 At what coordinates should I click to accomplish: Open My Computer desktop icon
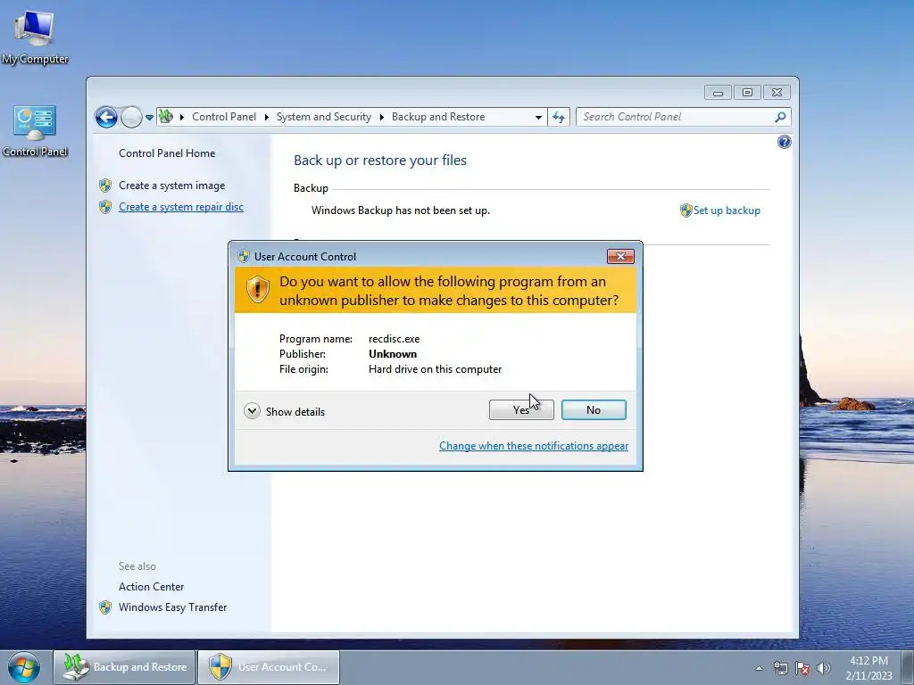[35, 37]
